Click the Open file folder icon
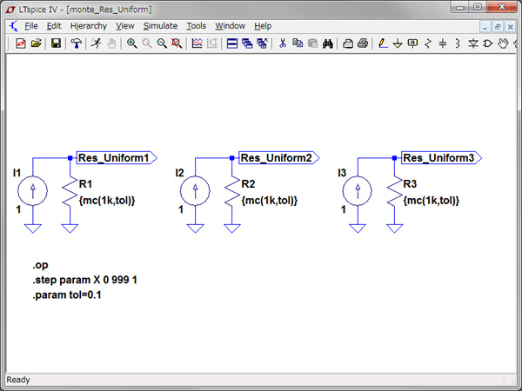The width and height of the screenshot is (522, 391). coord(37,43)
